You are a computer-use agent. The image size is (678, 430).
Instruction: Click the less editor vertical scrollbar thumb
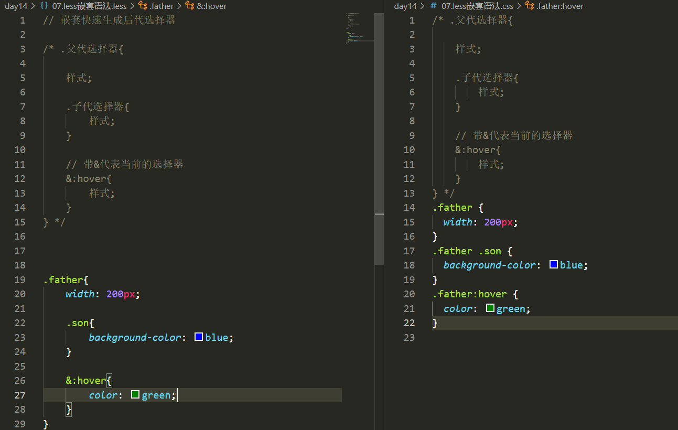(x=379, y=139)
